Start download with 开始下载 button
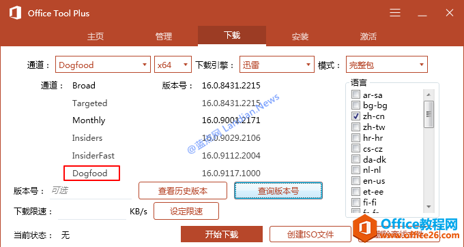The height and width of the screenshot is (247, 464). pos(222,234)
